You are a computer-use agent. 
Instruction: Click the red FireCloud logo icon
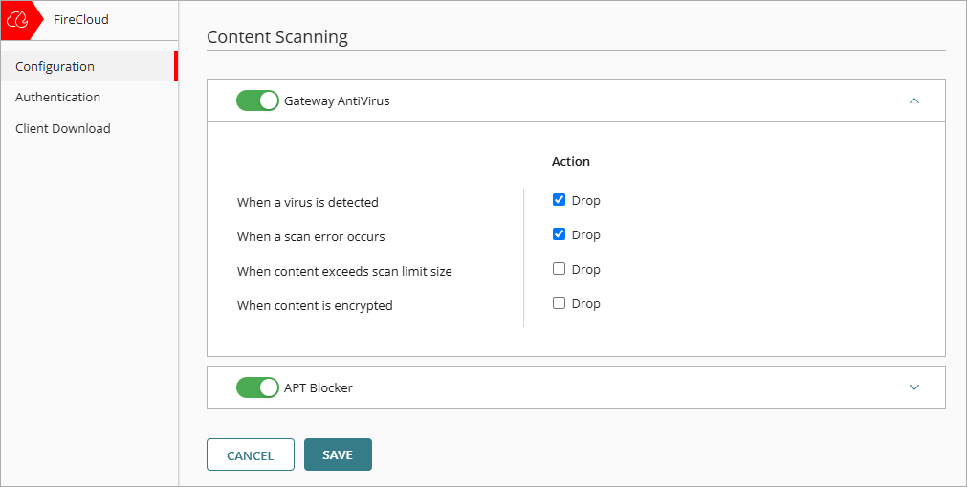[17, 20]
